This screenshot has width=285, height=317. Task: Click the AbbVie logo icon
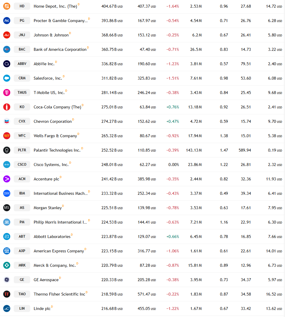pyautogui.click(x=7, y=64)
